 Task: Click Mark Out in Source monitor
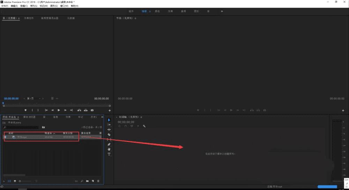(x=38, y=110)
